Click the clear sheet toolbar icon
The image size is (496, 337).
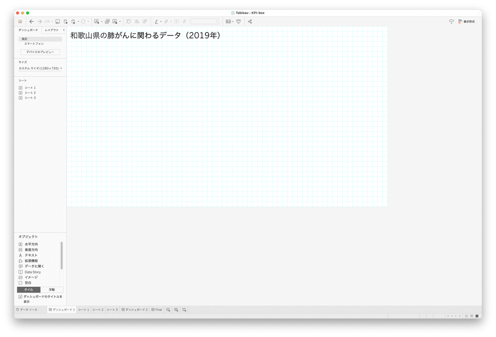pyautogui.click(x=115, y=21)
